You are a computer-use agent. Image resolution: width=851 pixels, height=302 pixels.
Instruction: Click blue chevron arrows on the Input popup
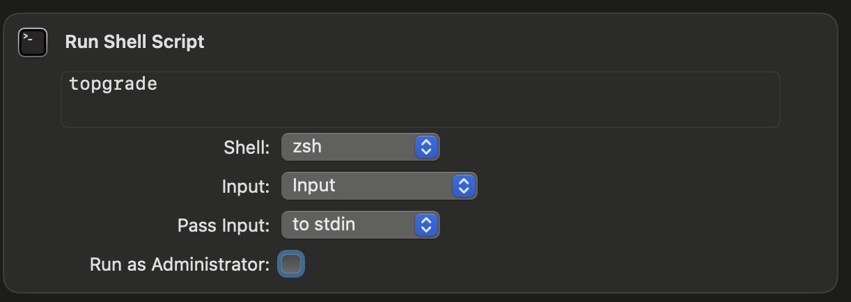[464, 186]
